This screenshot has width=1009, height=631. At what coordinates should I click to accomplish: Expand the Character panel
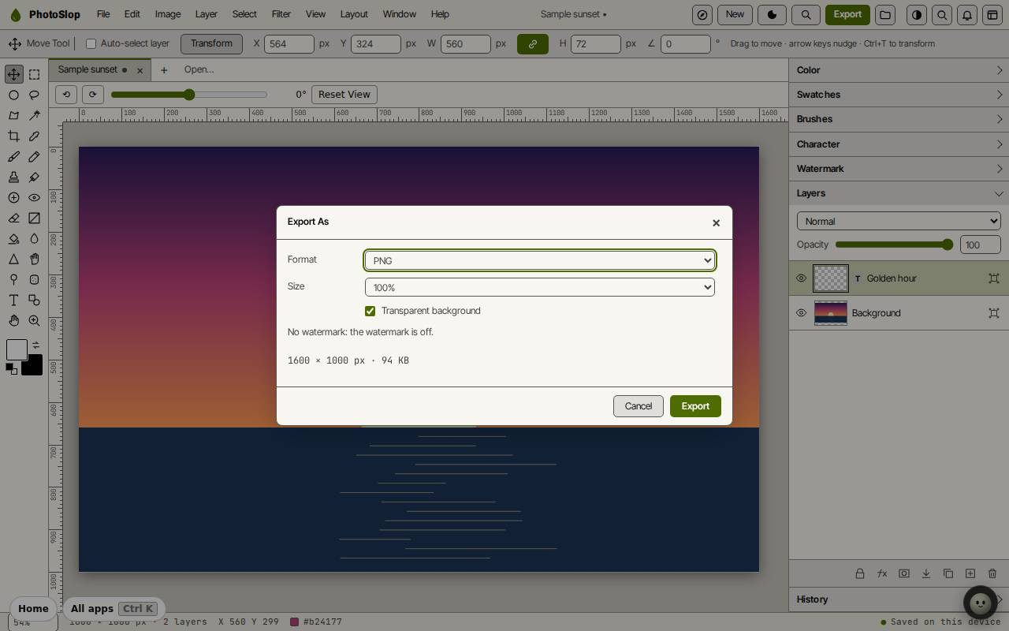click(899, 144)
